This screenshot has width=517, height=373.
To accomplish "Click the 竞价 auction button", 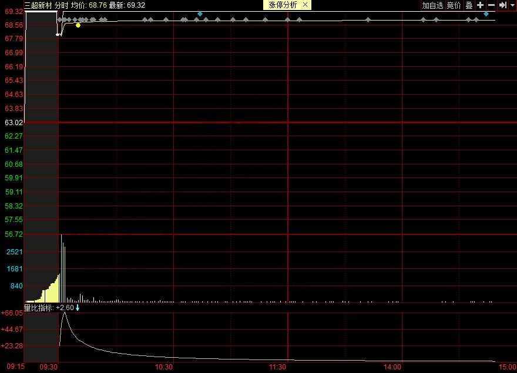I will [454, 5].
